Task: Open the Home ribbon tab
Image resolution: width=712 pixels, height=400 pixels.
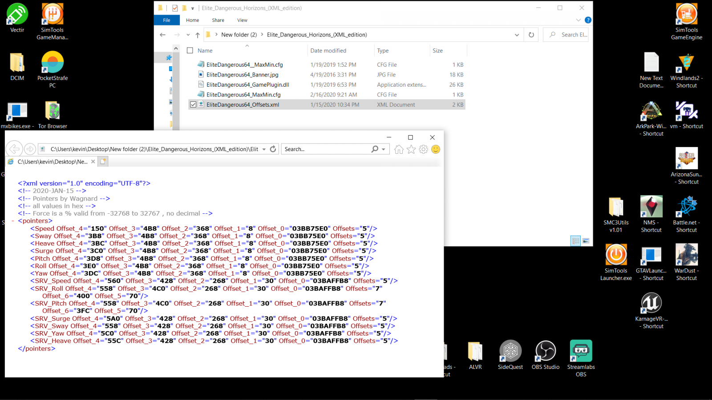Action: (x=193, y=20)
